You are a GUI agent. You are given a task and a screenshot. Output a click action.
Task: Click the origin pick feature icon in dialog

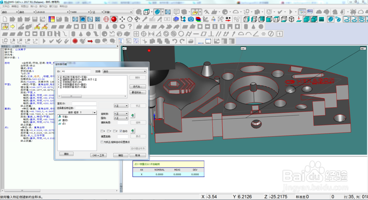click(132, 131)
